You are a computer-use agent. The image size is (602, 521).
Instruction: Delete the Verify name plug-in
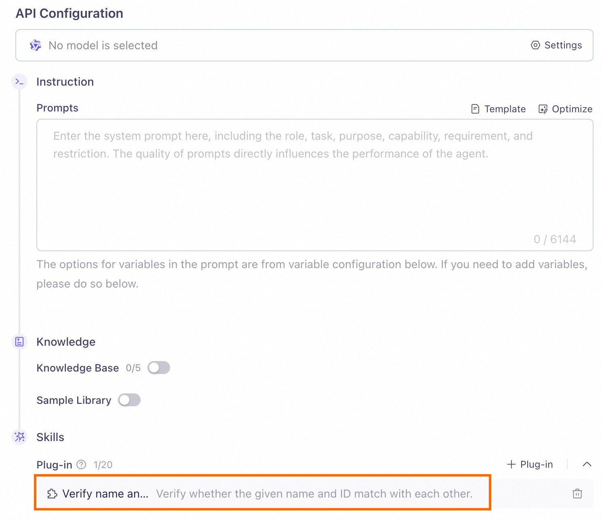coord(577,494)
